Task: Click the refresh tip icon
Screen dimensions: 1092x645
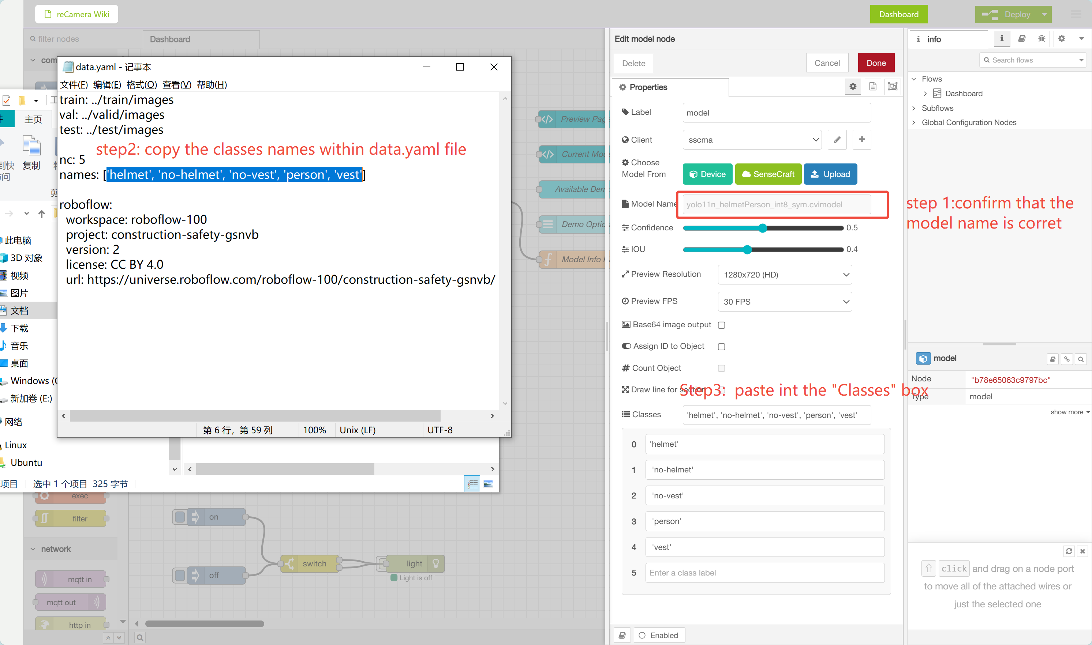Action: pos(1069,551)
